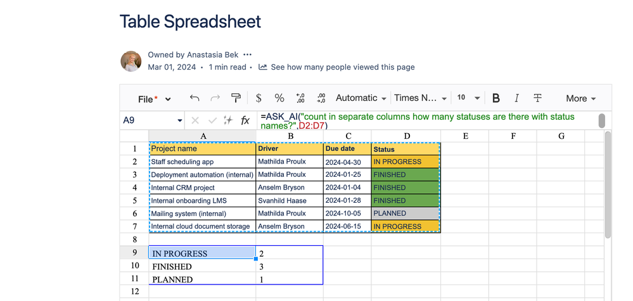Click the Svanhild Haase cell
Screen dimensions: 633x301
[290, 200]
